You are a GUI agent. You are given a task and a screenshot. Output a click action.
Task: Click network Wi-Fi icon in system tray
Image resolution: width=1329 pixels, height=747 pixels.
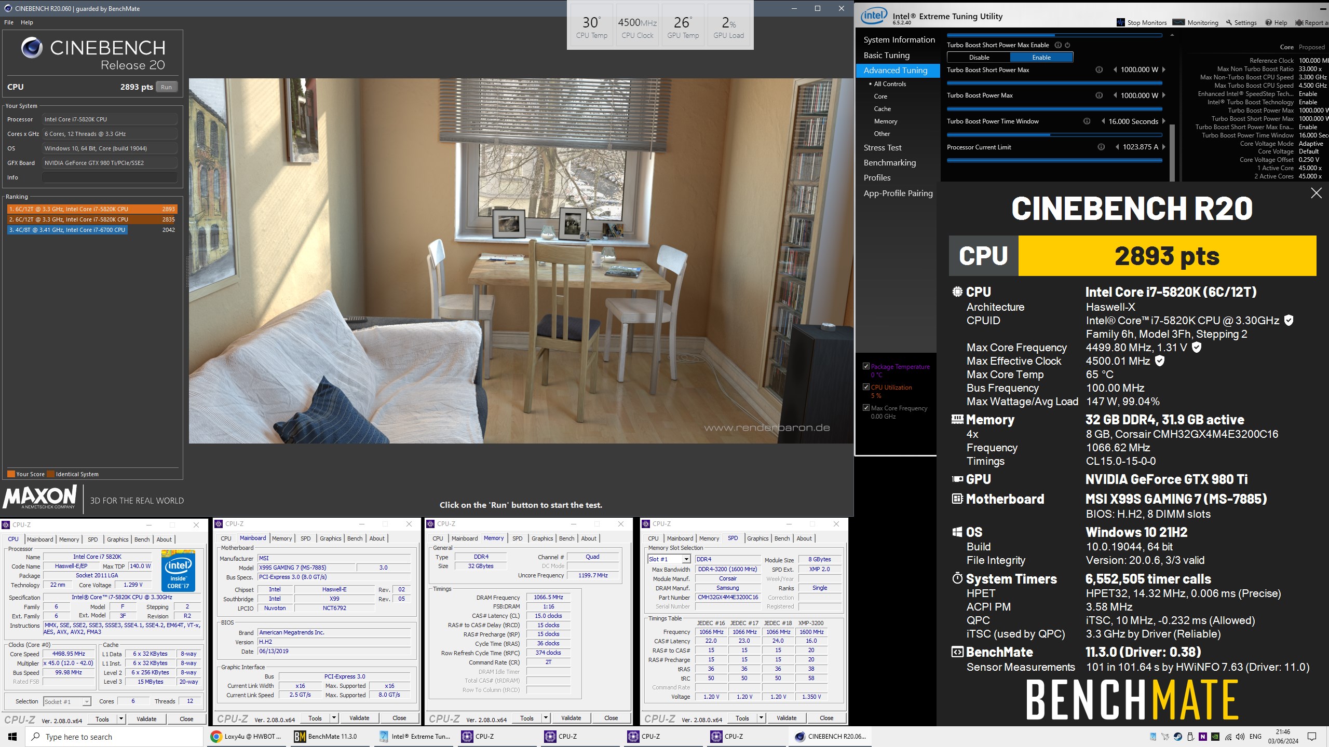(1228, 737)
